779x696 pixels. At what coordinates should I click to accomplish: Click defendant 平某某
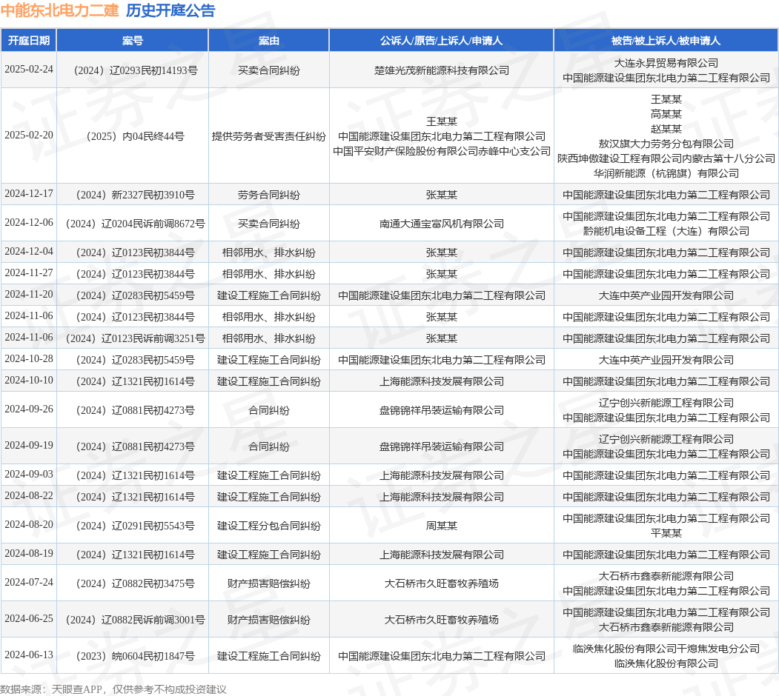point(666,533)
